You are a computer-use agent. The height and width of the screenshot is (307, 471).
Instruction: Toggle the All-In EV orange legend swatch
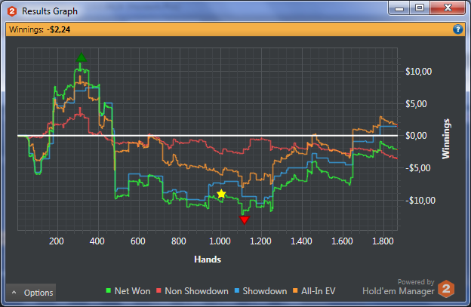coord(295,290)
